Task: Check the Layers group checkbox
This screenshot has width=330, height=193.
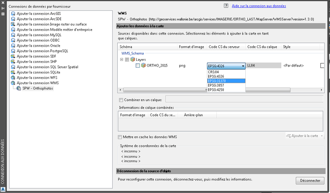Action: pos(127,59)
